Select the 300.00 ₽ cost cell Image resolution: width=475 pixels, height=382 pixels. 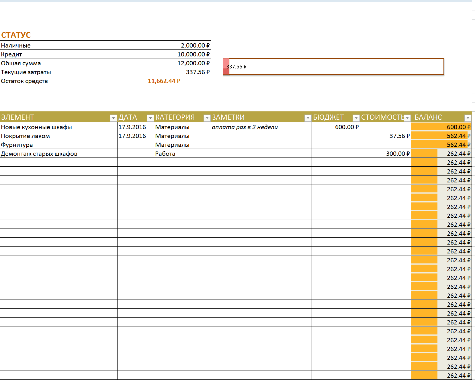385,153
